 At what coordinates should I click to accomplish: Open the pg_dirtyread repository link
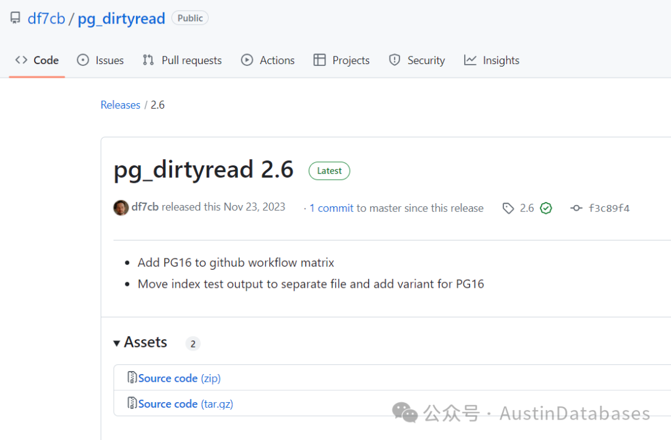121,19
